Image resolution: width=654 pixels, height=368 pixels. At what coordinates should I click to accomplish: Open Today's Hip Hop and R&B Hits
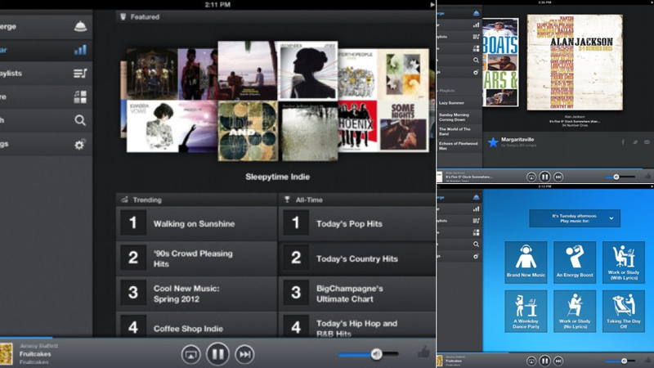click(357, 325)
